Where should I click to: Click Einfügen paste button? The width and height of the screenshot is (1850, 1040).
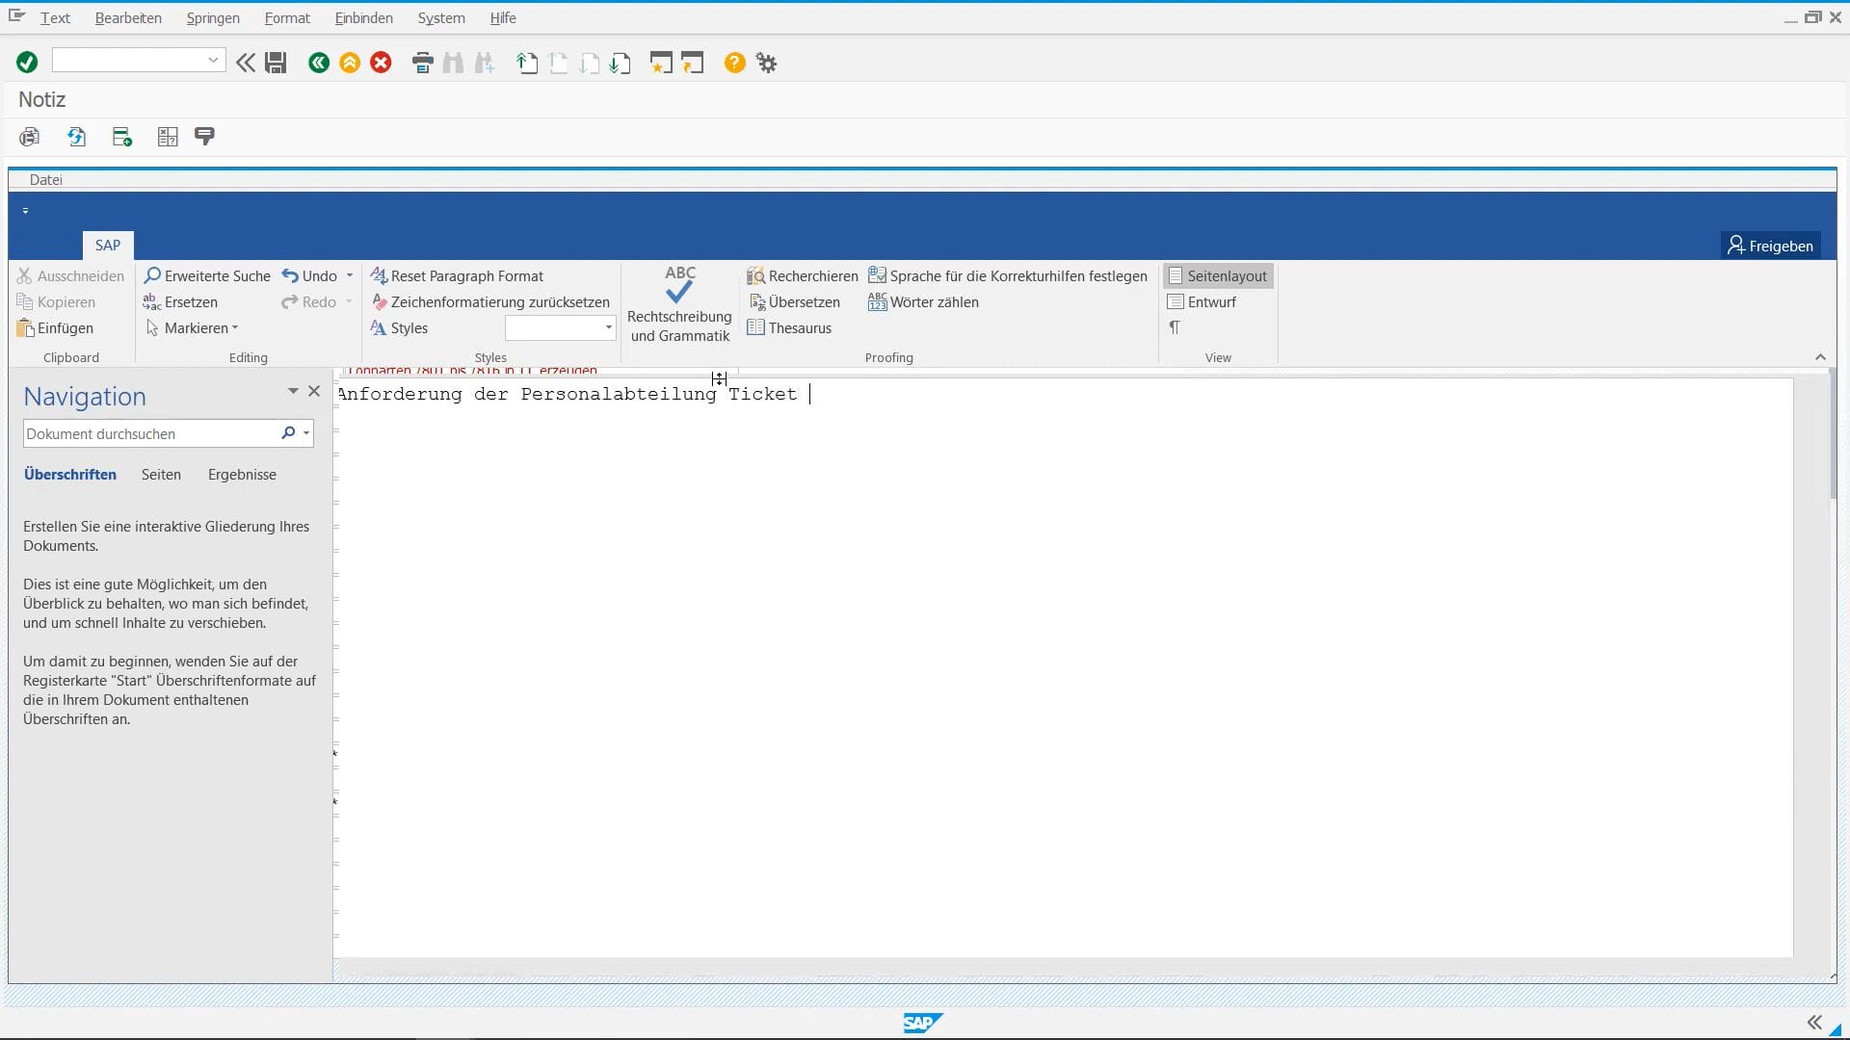55,328
